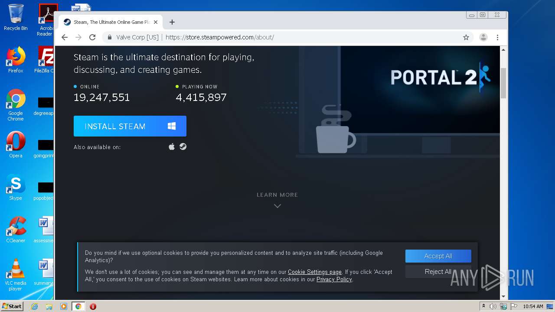Open Internet Explorer from the taskbar

pyautogui.click(x=34, y=306)
